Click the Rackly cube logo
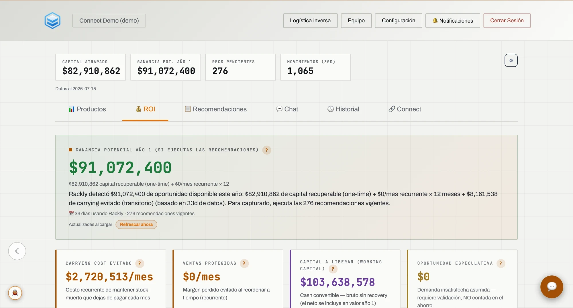573x308 pixels. (52, 21)
